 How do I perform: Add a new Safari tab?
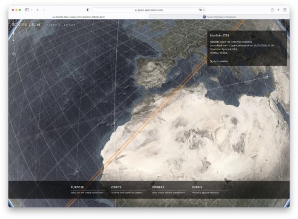279,10
